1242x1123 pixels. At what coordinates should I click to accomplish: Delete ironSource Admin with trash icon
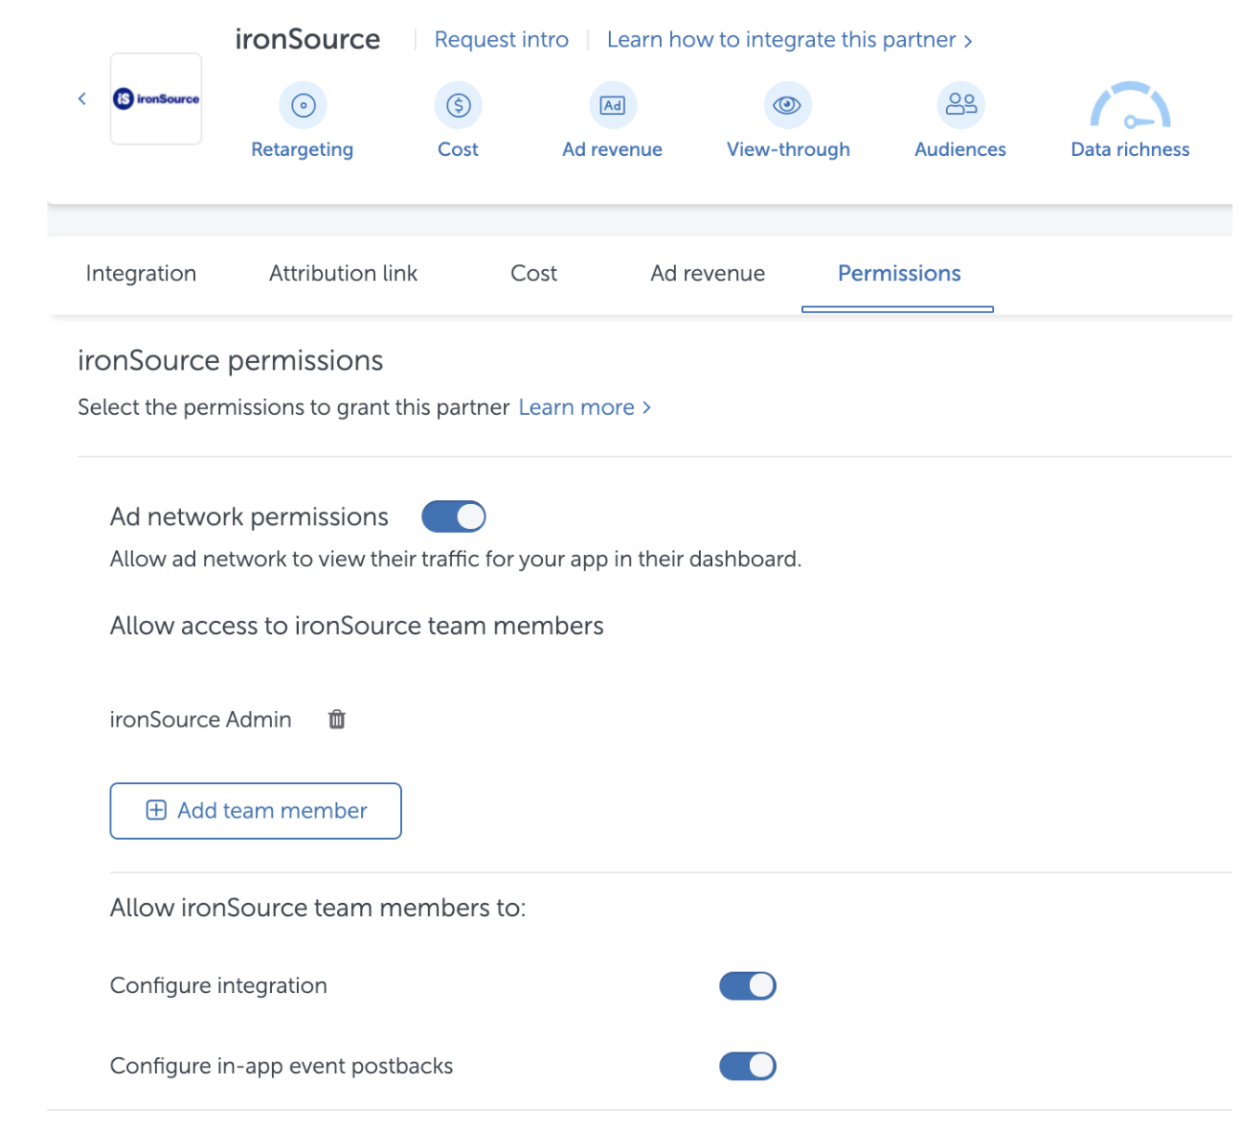click(x=337, y=719)
